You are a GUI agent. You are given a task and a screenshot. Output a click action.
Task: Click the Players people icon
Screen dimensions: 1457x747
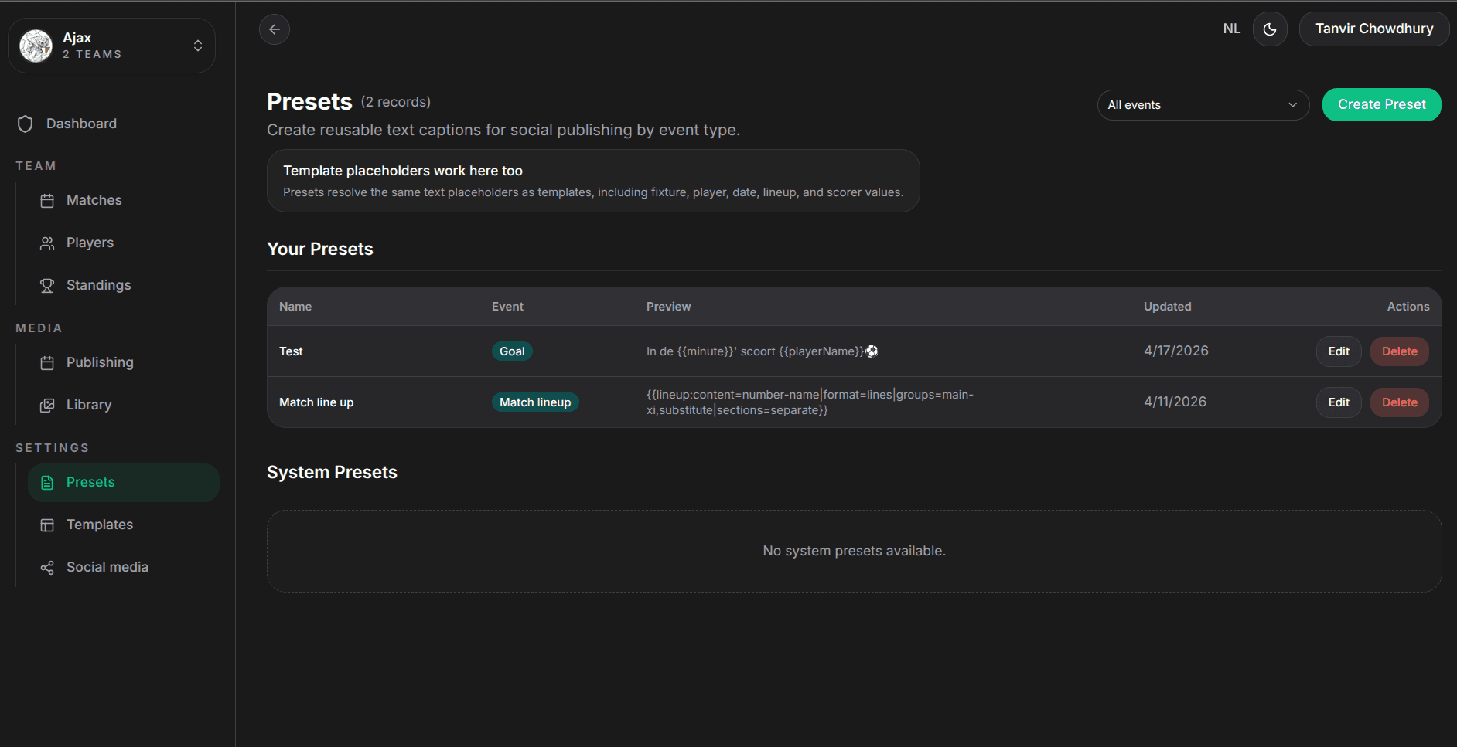pos(47,243)
